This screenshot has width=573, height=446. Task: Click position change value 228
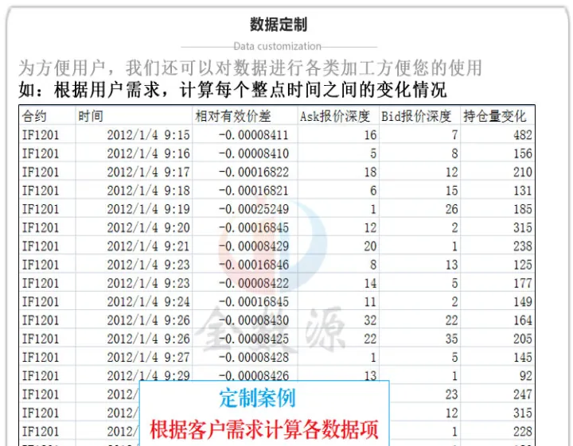click(x=523, y=432)
